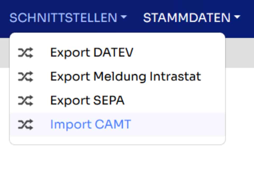254x169 pixels.
Task: Click the gray strip right of the dropdown
Action: tap(240, 53)
